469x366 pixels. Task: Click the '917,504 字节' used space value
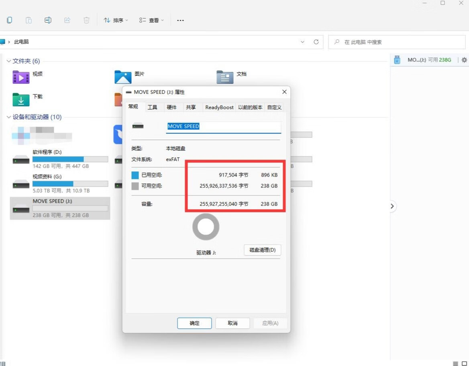[234, 175]
